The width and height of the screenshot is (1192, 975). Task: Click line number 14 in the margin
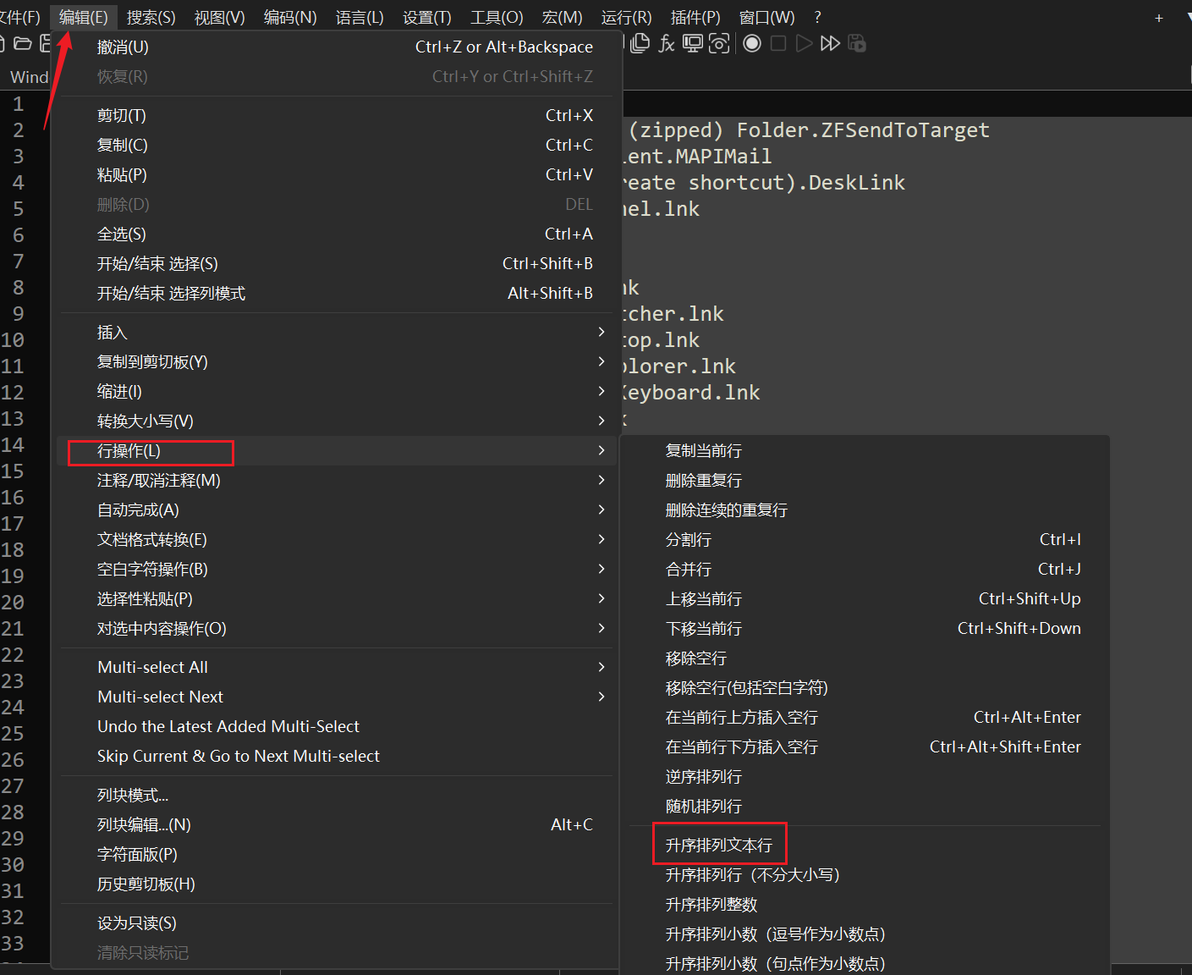point(14,445)
